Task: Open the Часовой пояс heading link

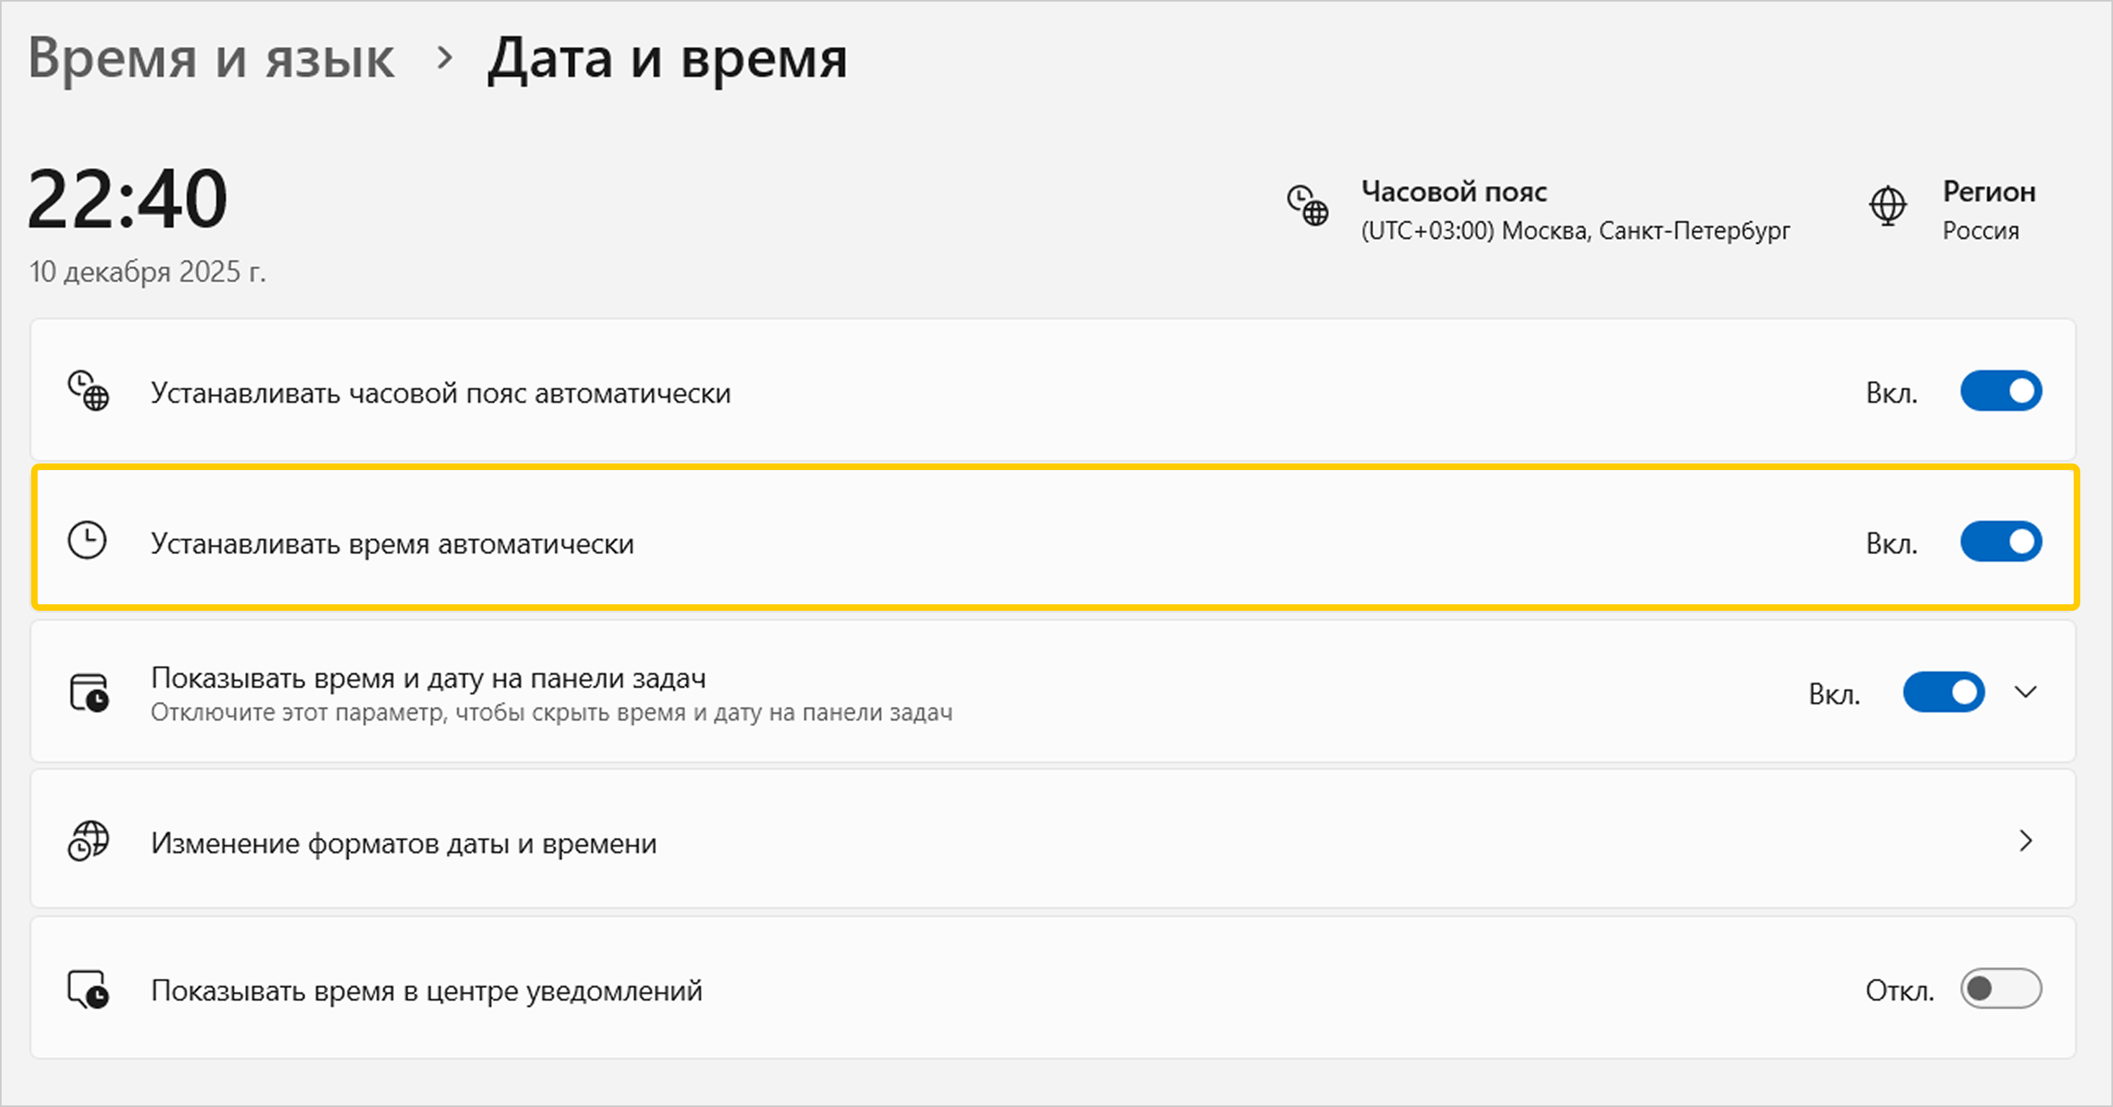Action: coord(1454,192)
